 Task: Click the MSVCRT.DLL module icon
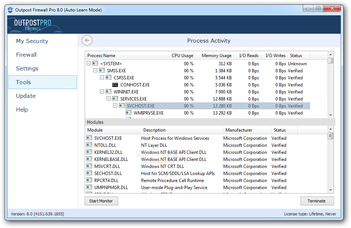(x=89, y=166)
